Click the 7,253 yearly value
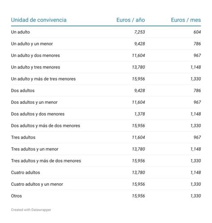Screen dimensions: 212x223 [x=140, y=32]
